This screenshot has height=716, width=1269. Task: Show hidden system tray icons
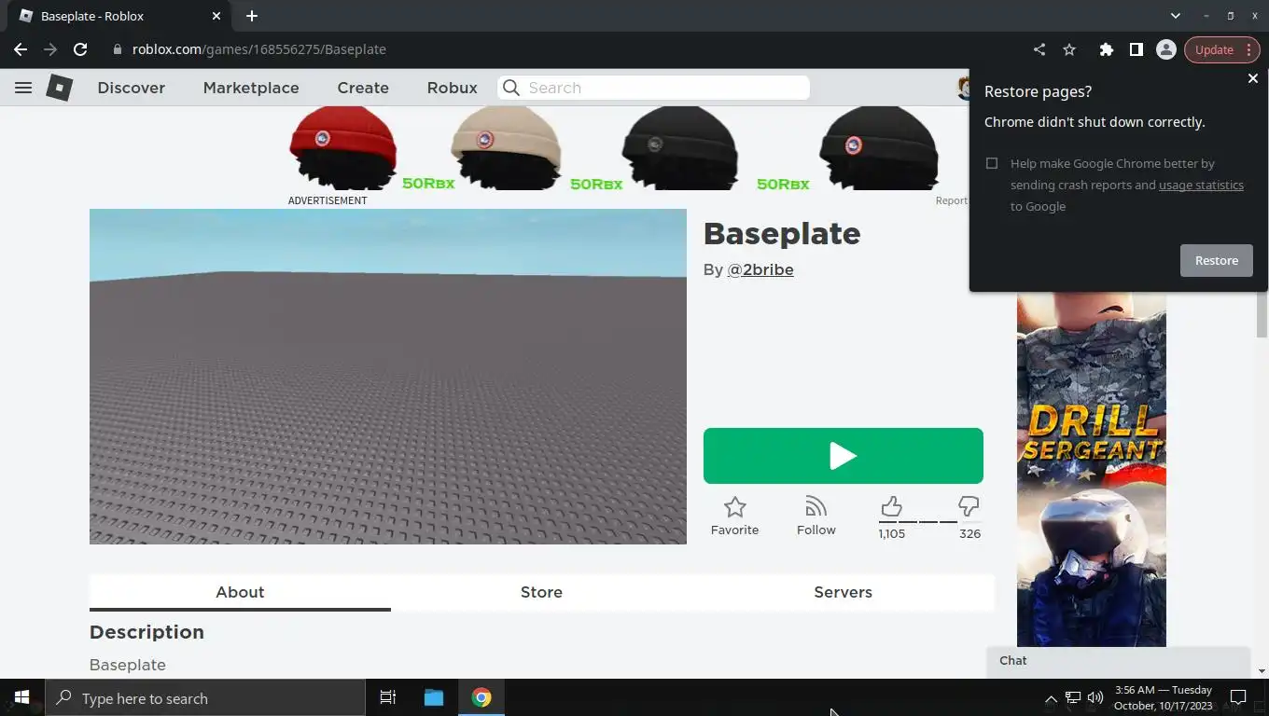click(x=1051, y=697)
